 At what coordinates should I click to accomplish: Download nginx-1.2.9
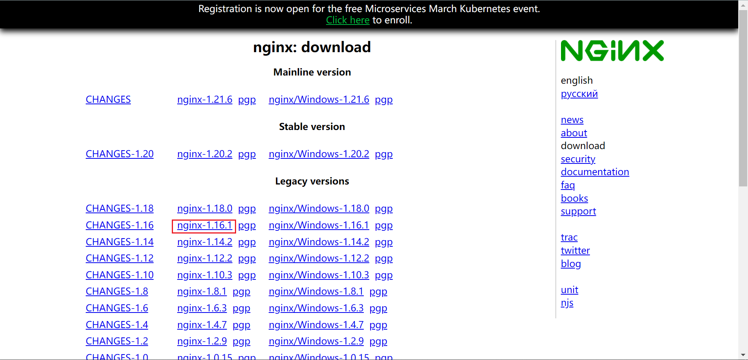pyautogui.click(x=202, y=341)
